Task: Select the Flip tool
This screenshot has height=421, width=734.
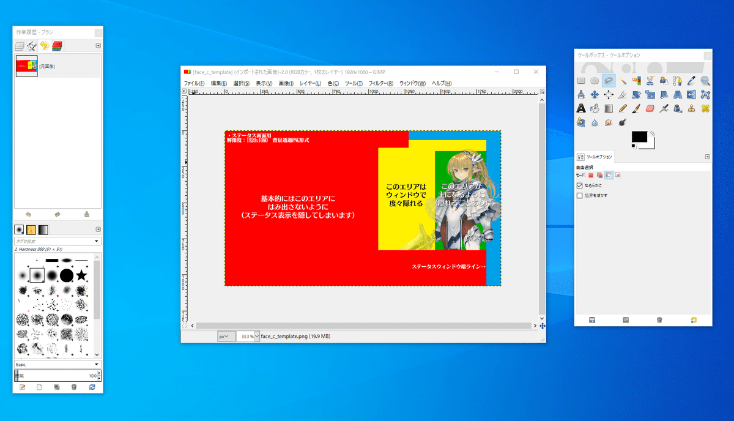Action: click(692, 94)
